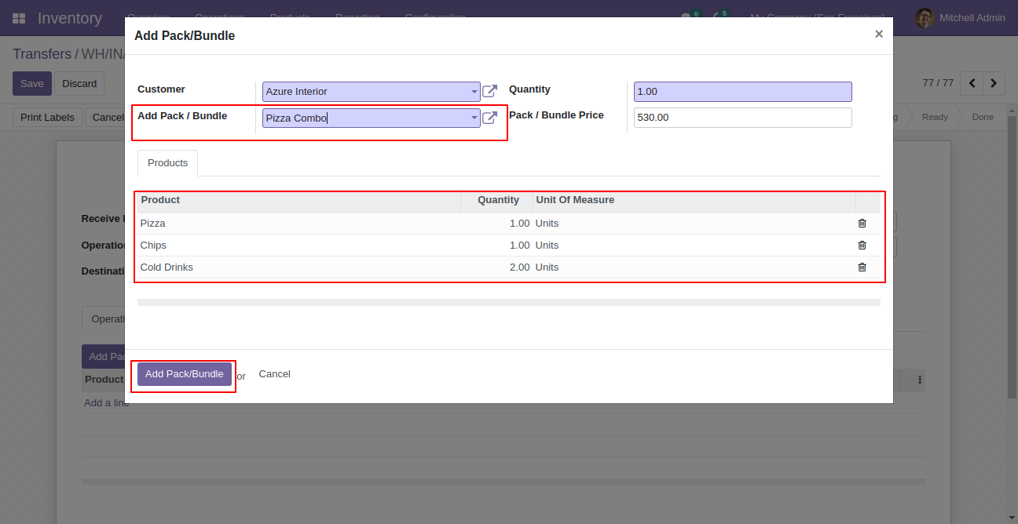Sort by Unit Of Measure header

pos(694,201)
